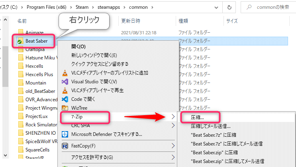Expand 7-Zip submenu chevron arrow
Screen dimensions: 296x167
pyautogui.click(x=173, y=117)
